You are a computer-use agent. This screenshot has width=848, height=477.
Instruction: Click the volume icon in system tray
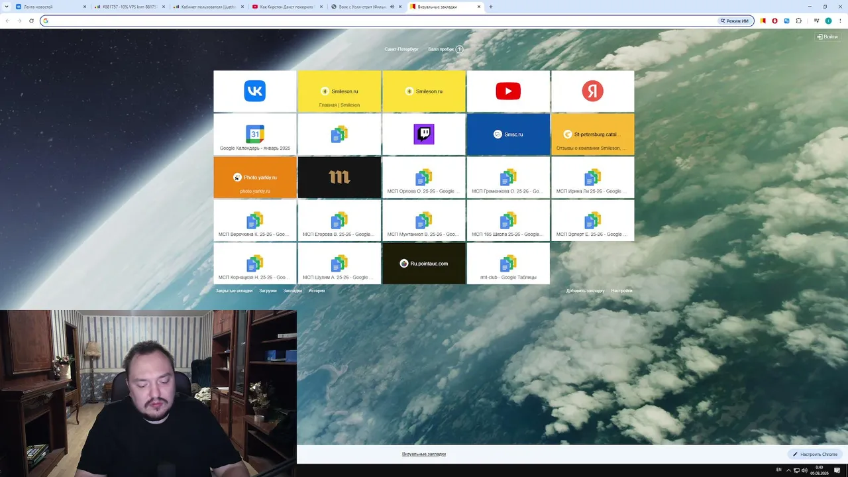coord(806,470)
